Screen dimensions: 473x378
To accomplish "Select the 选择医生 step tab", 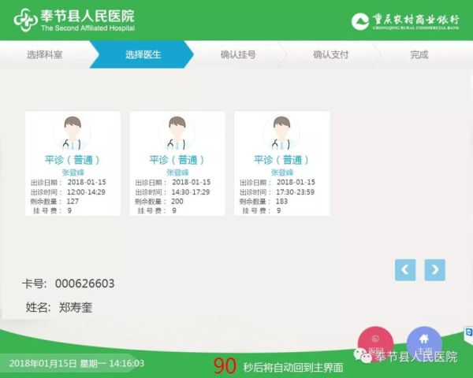I will tap(142, 54).
